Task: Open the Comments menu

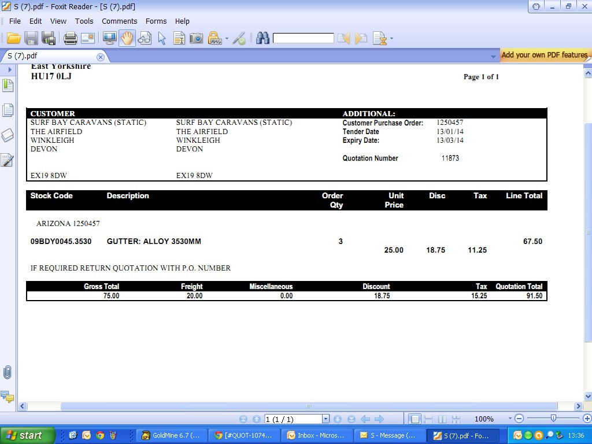Action: [x=119, y=21]
